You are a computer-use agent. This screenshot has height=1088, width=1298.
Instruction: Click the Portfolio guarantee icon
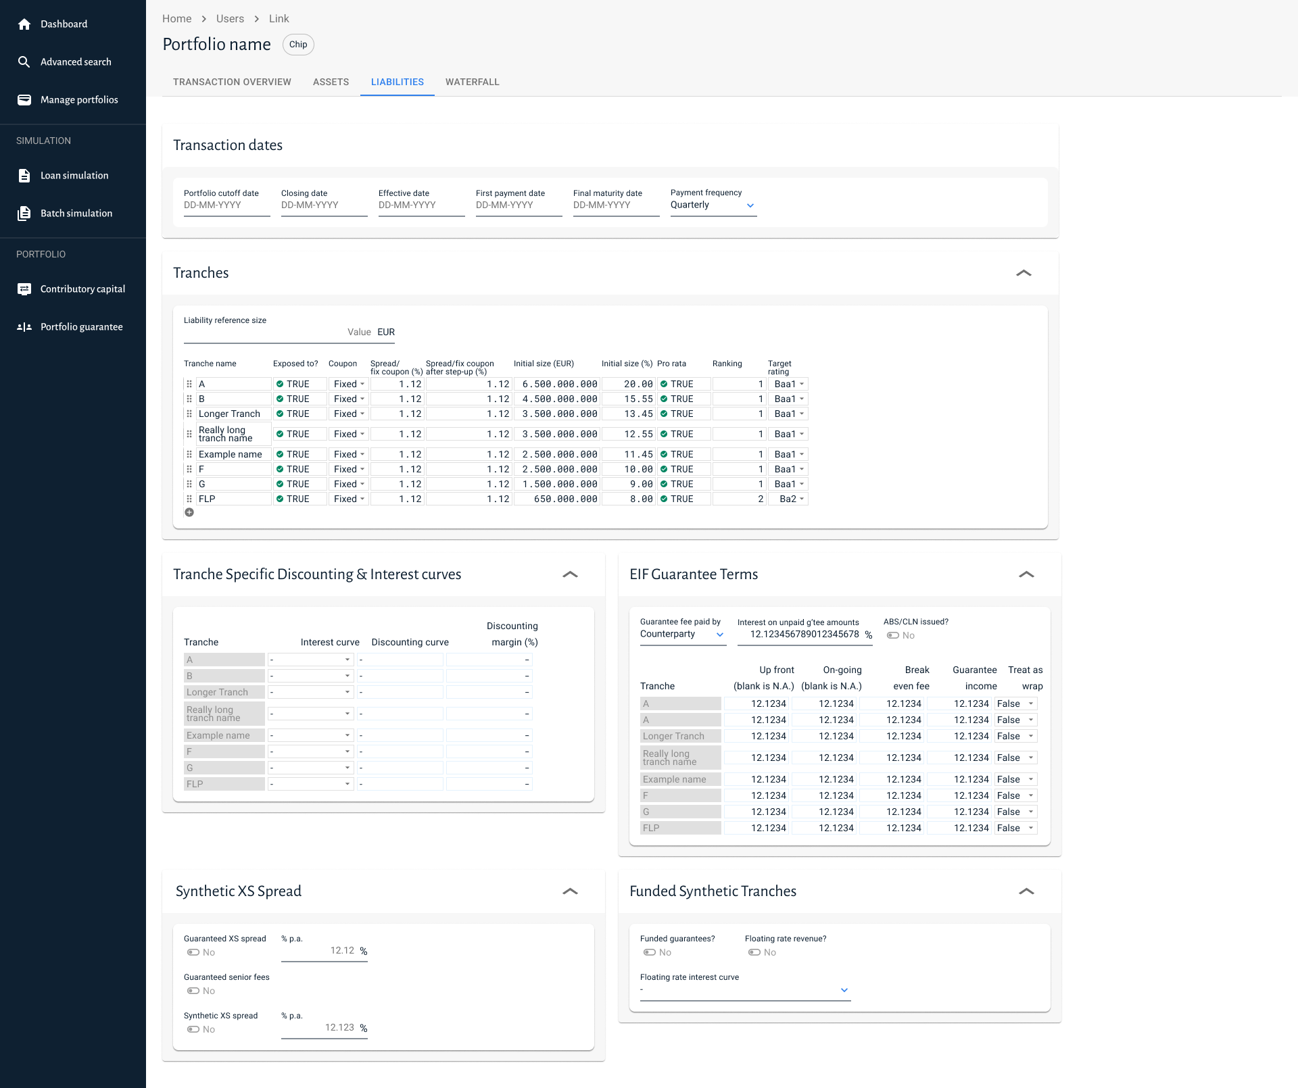(24, 327)
